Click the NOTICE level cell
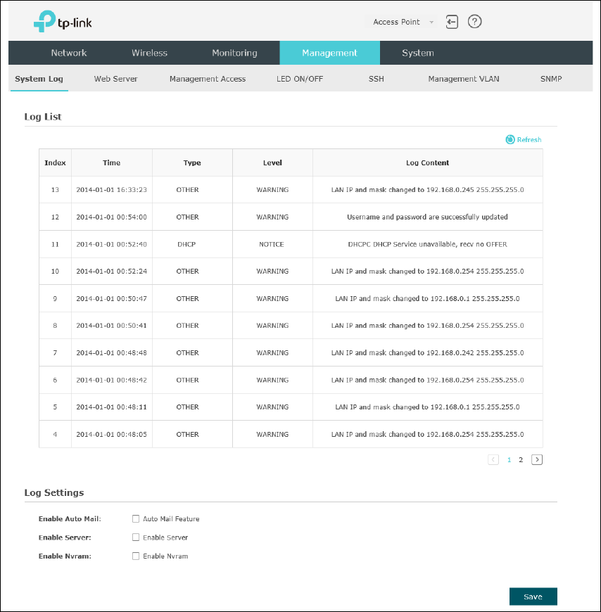The width and height of the screenshot is (601, 612). click(x=272, y=244)
